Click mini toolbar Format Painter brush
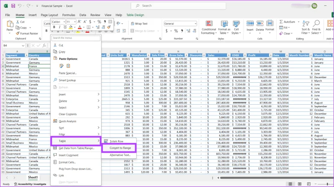This screenshot has height=187, width=334. coord(109,27)
